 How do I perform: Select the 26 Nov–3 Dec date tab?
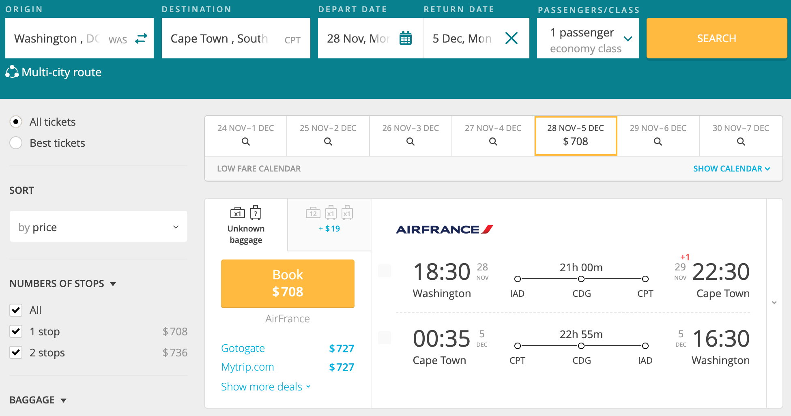pyautogui.click(x=411, y=136)
